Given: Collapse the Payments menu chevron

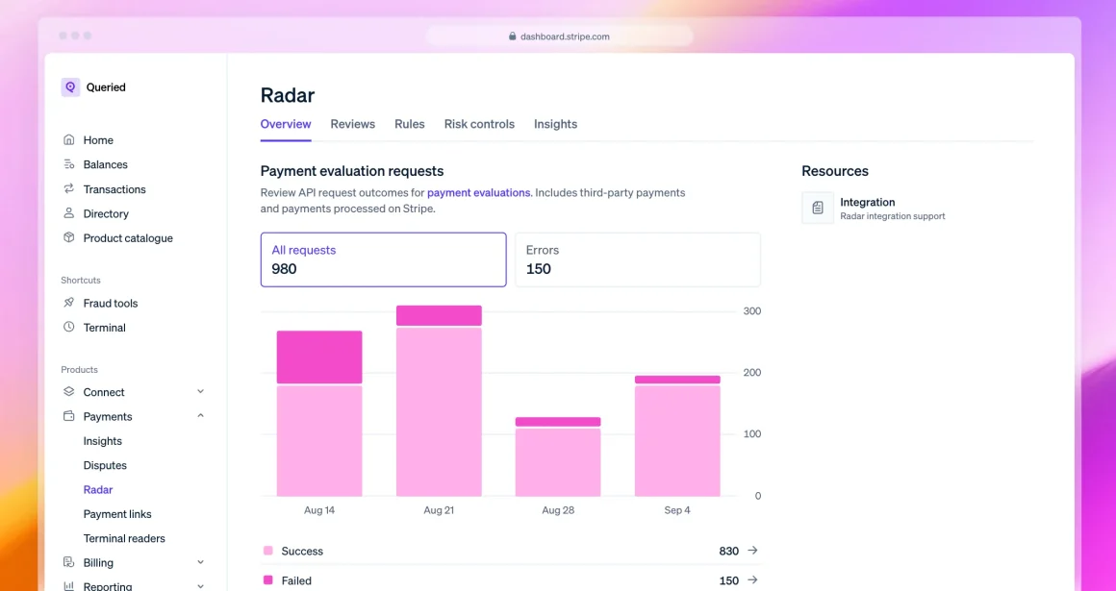Looking at the screenshot, I should tap(201, 416).
